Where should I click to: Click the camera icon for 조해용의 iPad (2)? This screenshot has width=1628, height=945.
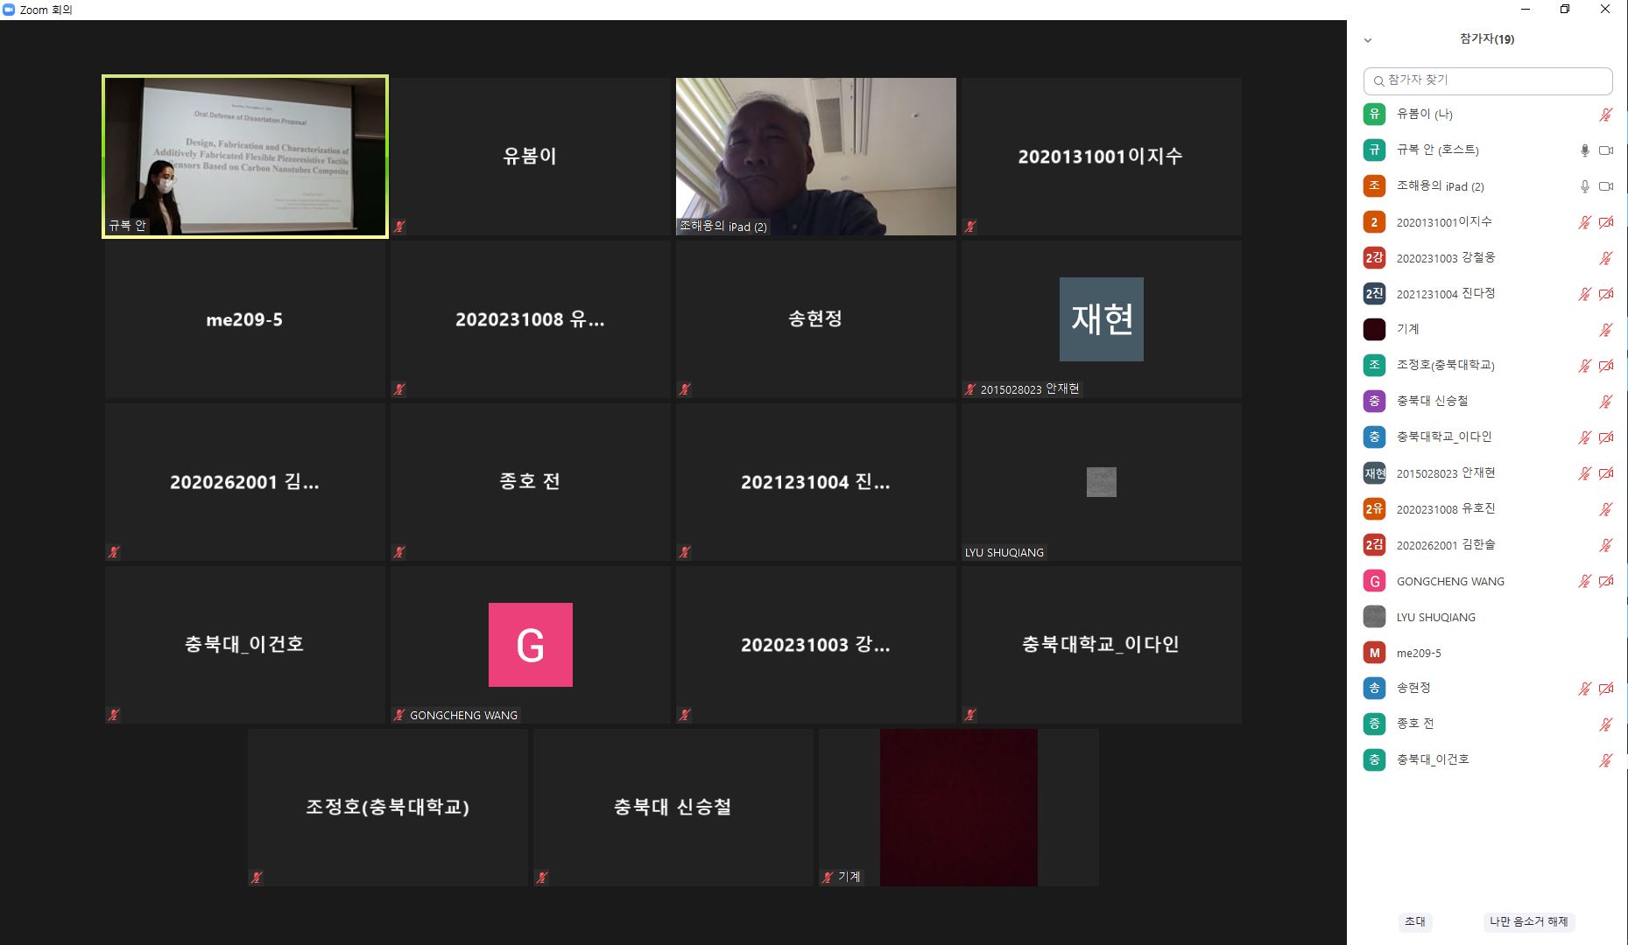click(1605, 186)
